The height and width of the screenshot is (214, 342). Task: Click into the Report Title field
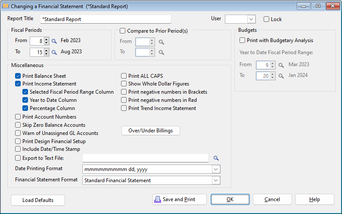tap(105, 19)
